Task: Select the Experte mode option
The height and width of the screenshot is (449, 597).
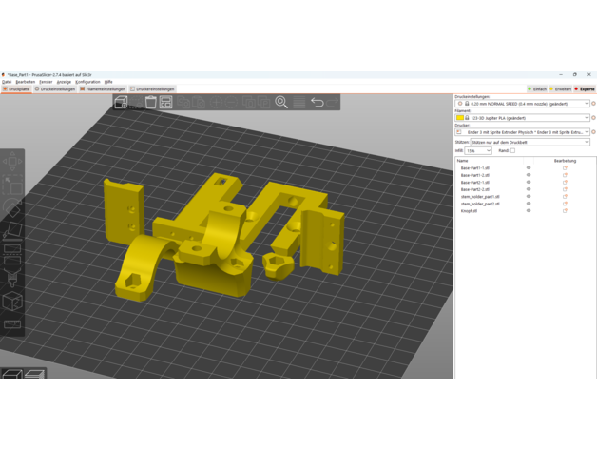Action: pyautogui.click(x=585, y=89)
